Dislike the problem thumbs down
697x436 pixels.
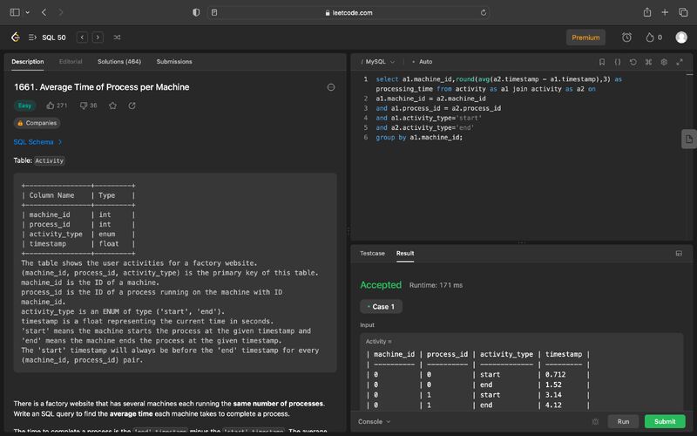coord(84,106)
